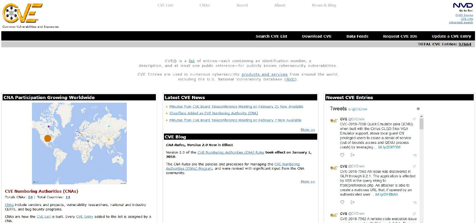Open Cloudflare Added as CNA news
Viewport: 476px width, 223px height.
click(214, 113)
